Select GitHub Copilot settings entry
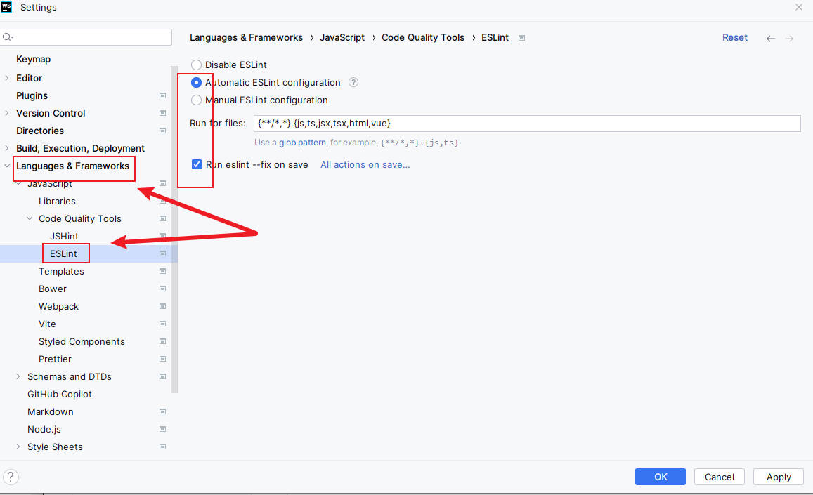This screenshot has height=495, width=813. point(60,395)
